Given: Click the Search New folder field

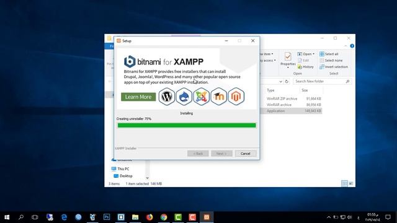Looking at the screenshot, I should click(x=323, y=81).
